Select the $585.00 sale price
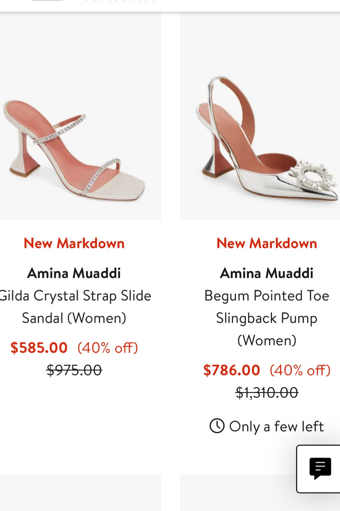340x511 pixels. (x=39, y=347)
